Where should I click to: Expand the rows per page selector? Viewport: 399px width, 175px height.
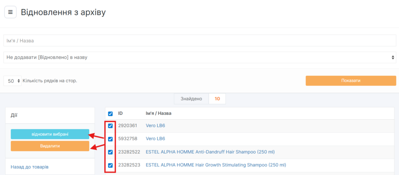[x=12, y=81]
